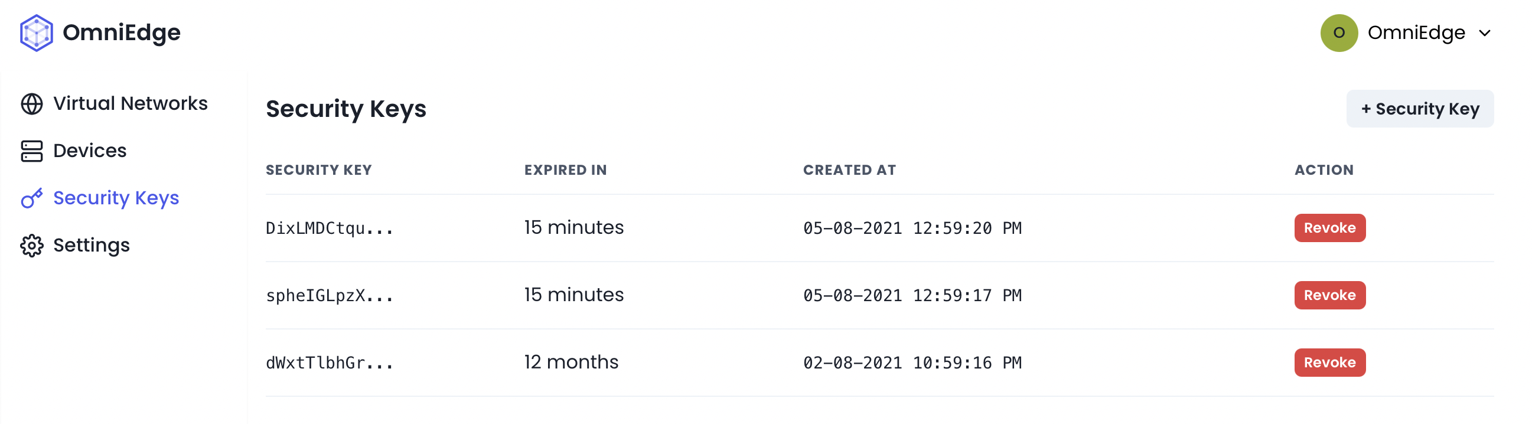The width and height of the screenshot is (1532, 424).
Task: Click the Virtual Networks globe icon
Action: pyautogui.click(x=31, y=103)
